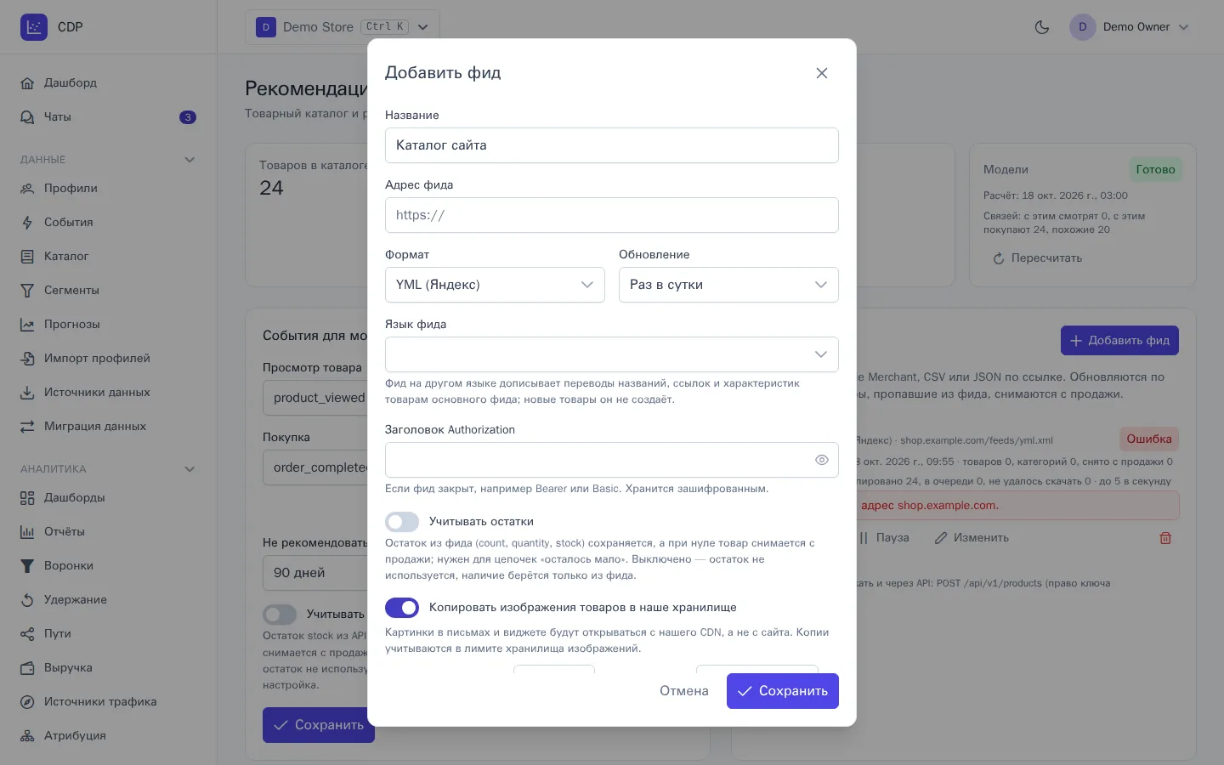Click the Чаты sidebar icon
The height and width of the screenshot is (765, 1224).
tap(27, 117)
